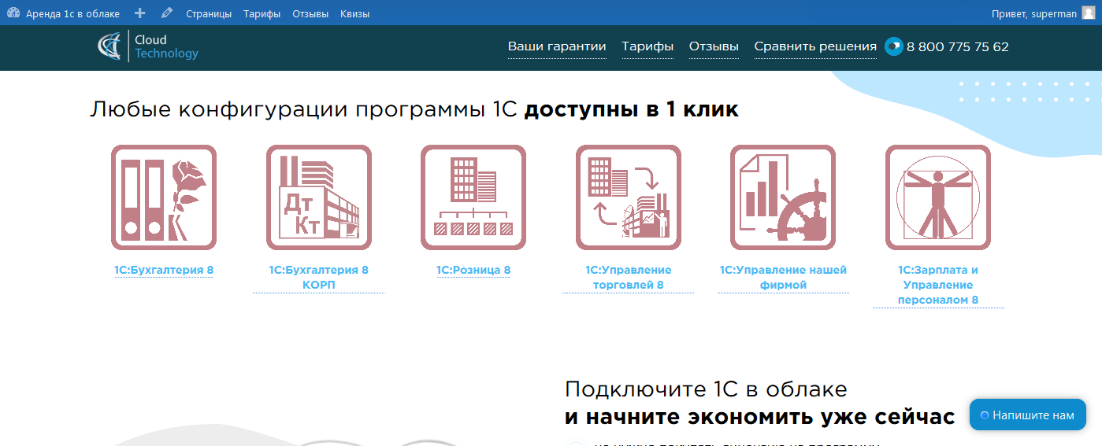Image resolution: width=1102 pixels, height=446 pixels.
Task: Select the Управление нашей фирмой helm icon
Action: (x=783, y=197)
